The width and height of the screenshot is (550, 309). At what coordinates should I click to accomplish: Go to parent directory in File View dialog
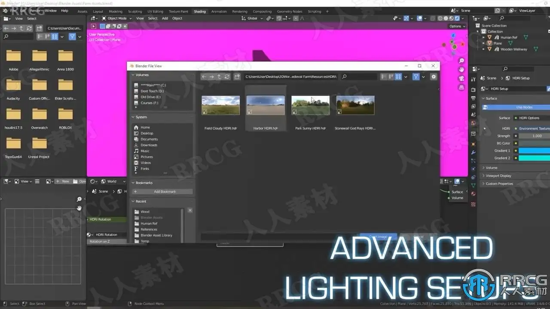[x=219, y=77]
